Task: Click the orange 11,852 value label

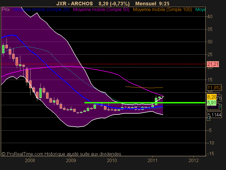Action: pos(214,88)
